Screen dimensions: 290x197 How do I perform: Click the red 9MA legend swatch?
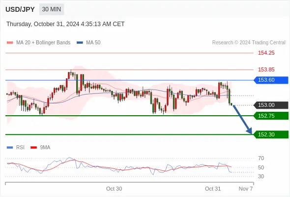tap(33, 148)
